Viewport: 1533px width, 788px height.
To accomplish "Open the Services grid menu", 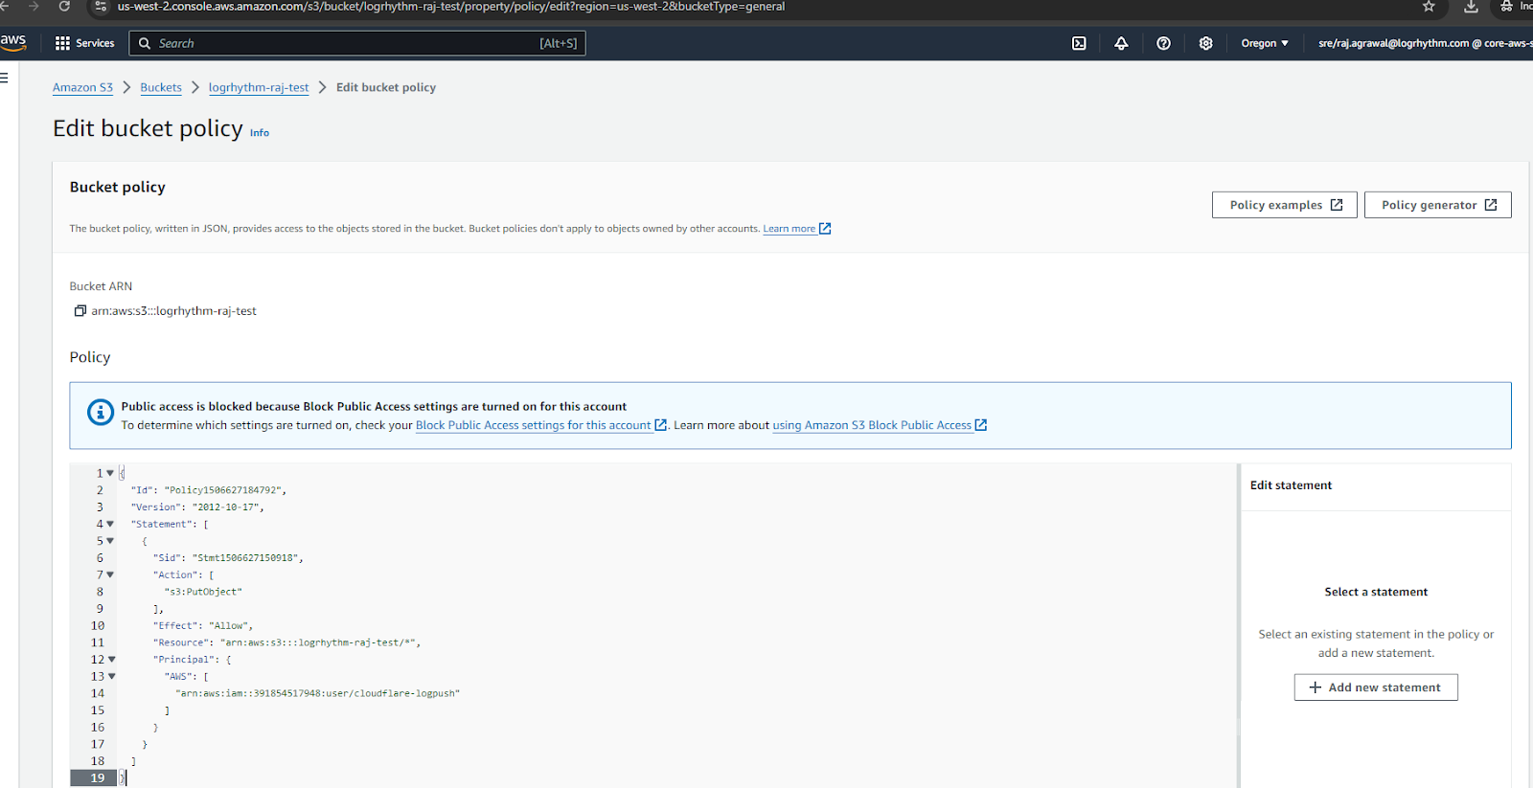I will (x=84, y=43).
